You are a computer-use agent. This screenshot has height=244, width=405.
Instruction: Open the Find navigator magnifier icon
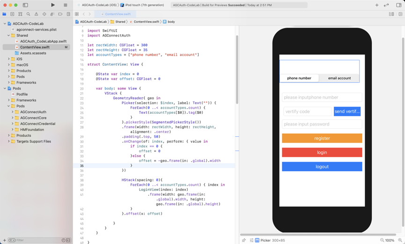tap(28, 14)
